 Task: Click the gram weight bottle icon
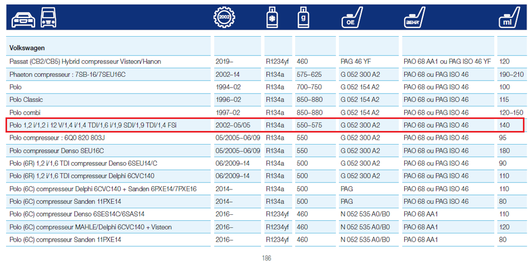[303, 17]
